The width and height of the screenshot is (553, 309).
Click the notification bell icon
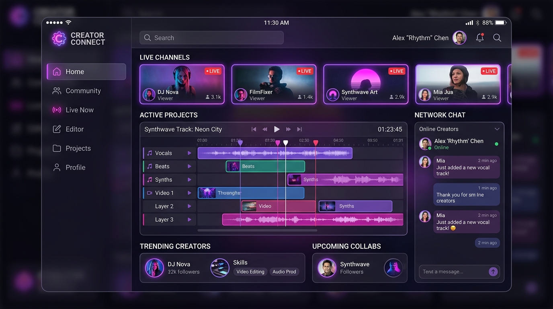click(480, 38)
